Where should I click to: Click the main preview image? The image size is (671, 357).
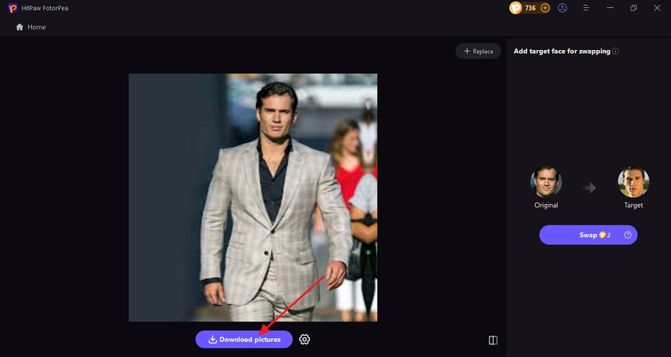coord(253,198)
